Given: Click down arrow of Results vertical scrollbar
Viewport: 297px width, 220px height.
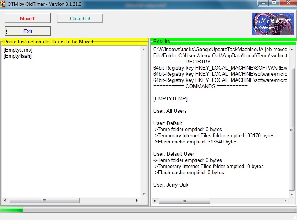Looking at the screenshot, I should (x=292, y=194).
